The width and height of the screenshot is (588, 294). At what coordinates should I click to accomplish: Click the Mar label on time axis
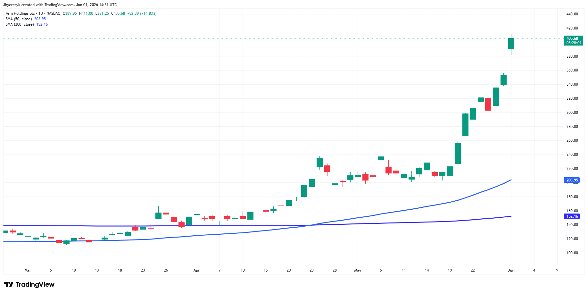coord(28,270)
